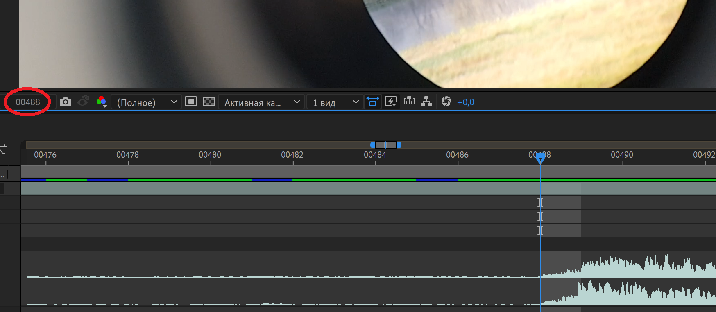Click the lower audio waveform track

click(x=369, y=292)
